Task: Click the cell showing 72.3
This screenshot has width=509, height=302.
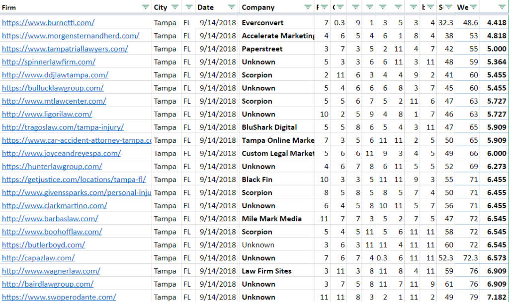Action: pyautogui.click(x=467, y=258)
